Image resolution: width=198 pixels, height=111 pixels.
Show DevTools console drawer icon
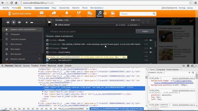click(x=183, y=66)
